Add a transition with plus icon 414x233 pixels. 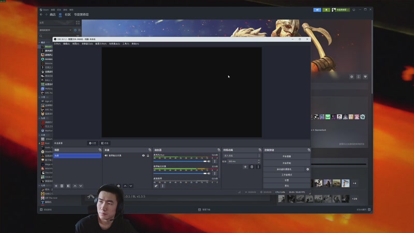[x=245, y=167]
